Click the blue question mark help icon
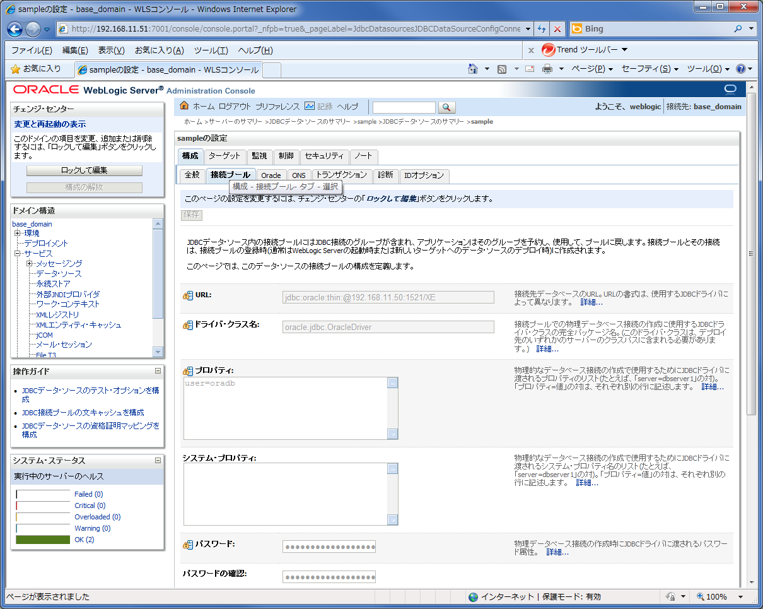The width and height of the screenshot is (763, 609). click(741, 69)
